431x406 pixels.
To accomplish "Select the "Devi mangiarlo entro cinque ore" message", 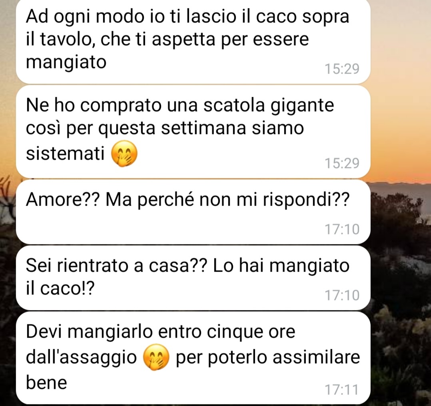I will 193,358.
